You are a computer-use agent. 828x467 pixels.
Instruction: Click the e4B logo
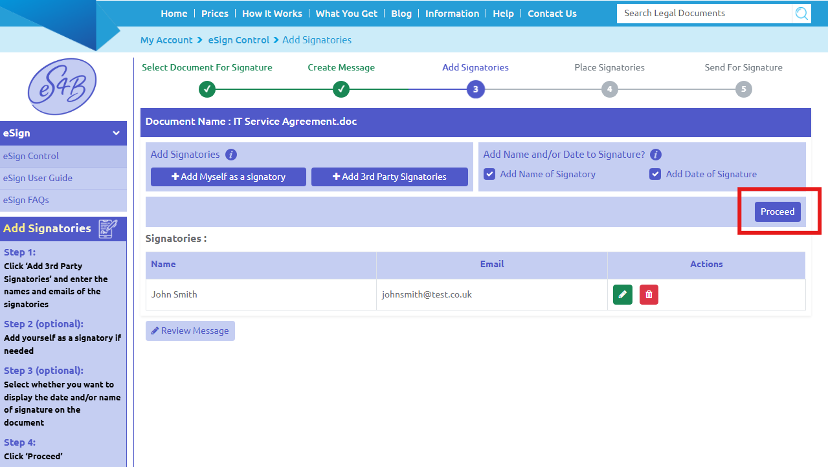[62, 87]
